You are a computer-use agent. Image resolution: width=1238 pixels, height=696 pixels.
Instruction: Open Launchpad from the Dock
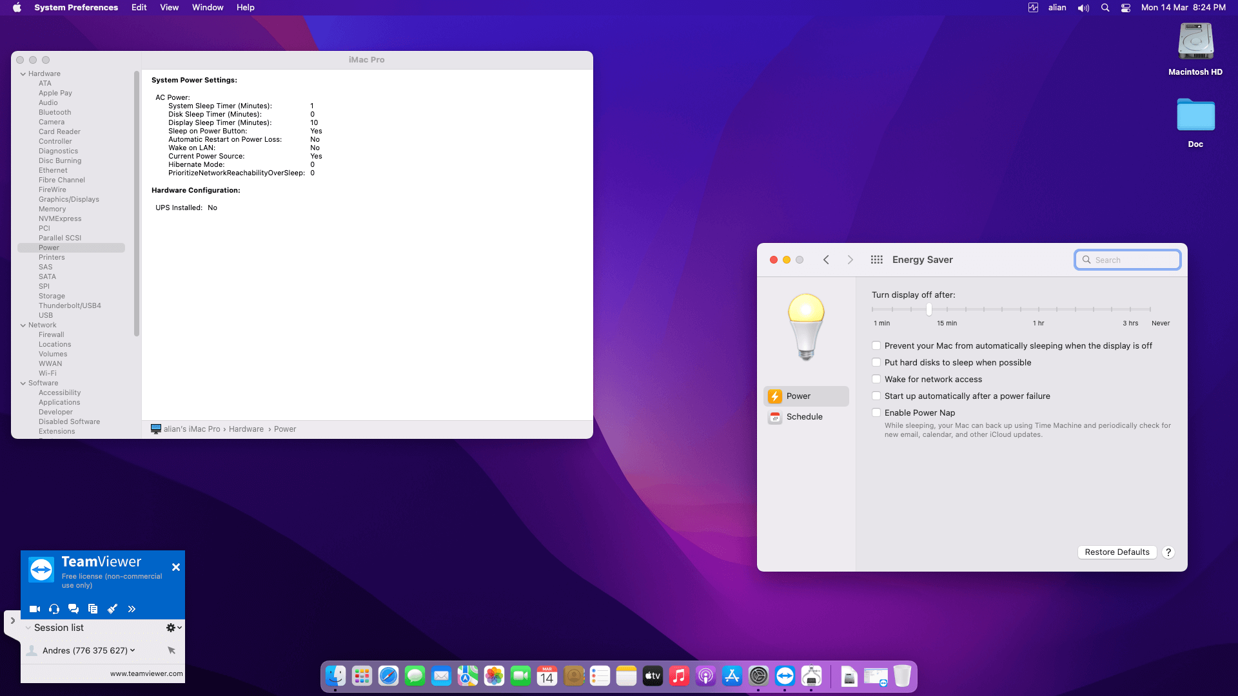click(362, 676)
